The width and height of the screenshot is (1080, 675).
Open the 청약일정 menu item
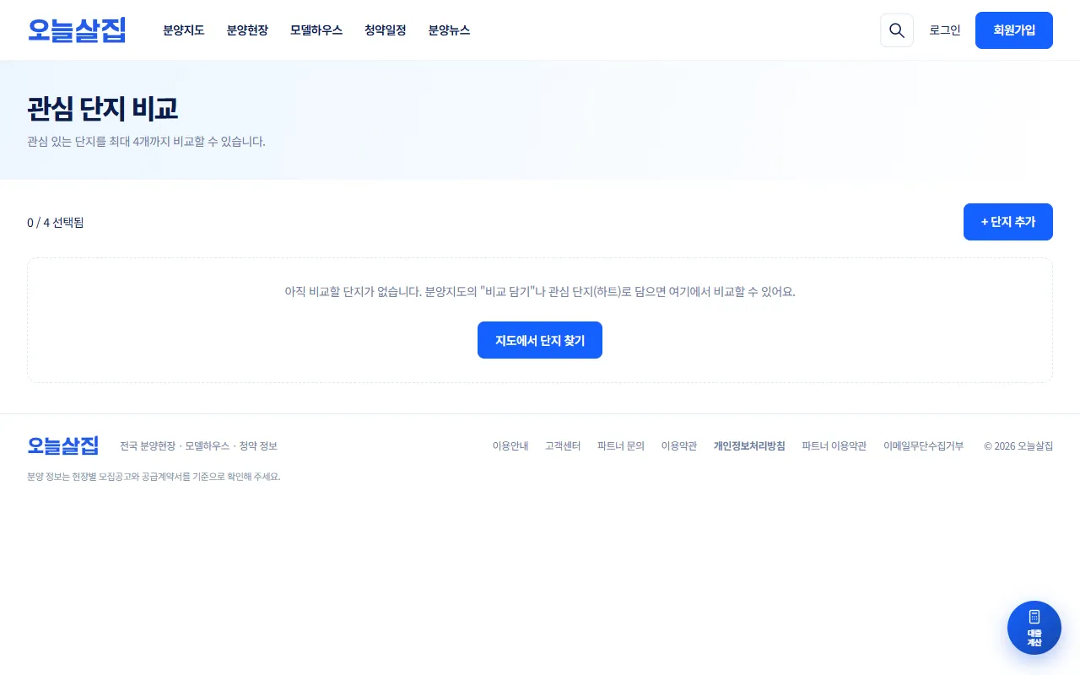[x=386, y=30]
